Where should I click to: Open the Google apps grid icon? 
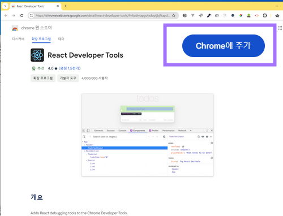pos(280,28)
